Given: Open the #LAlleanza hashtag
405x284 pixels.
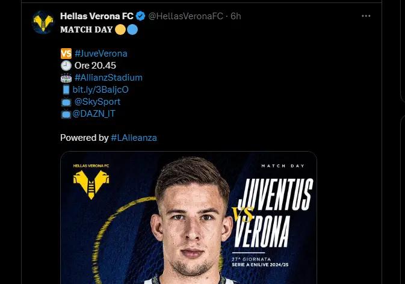Looking at the screenshot, I should pyautogui.click(x=134, y=138).
